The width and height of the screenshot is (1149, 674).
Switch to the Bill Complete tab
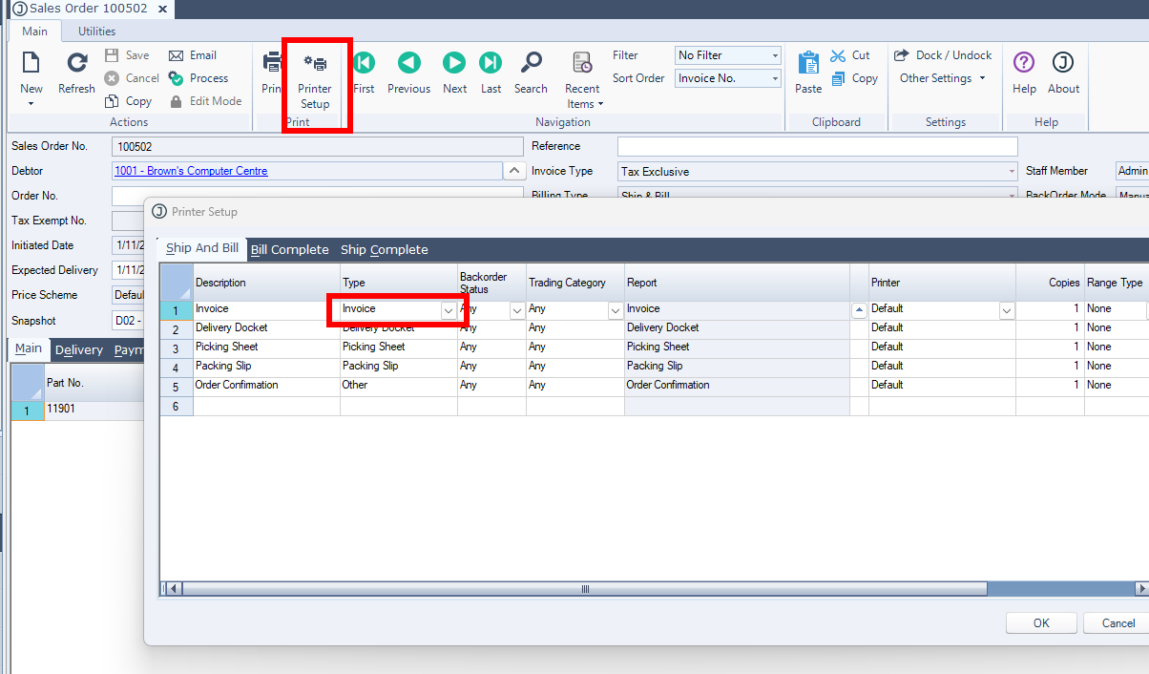tap(289, 250)
